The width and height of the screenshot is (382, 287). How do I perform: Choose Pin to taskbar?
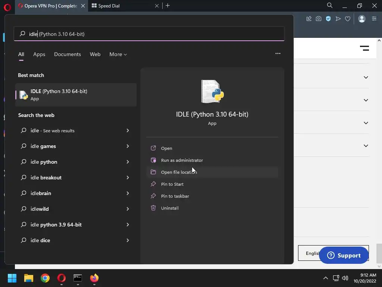(x=212, y=196)
